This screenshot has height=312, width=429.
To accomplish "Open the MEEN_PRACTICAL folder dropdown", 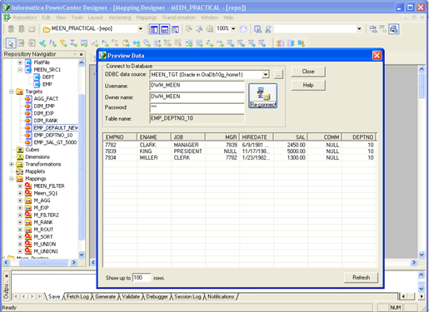I will (x=141, y=28).
